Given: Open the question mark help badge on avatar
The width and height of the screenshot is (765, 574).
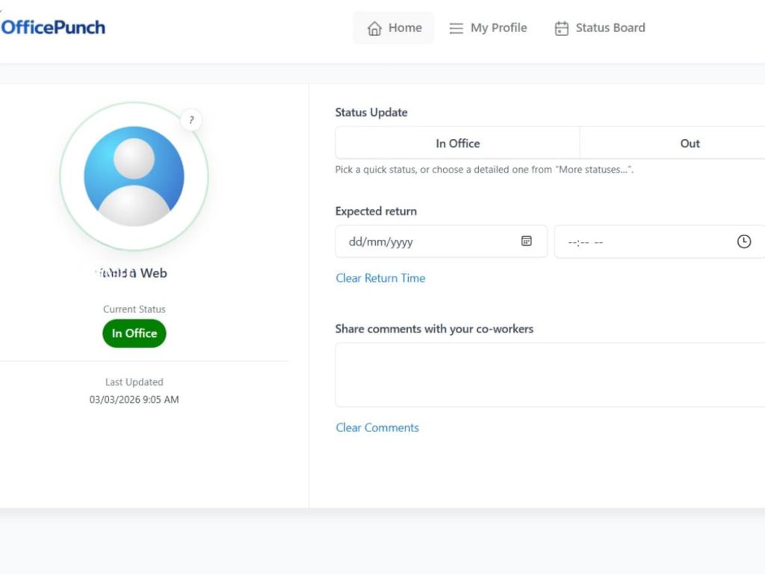Looking at the screenshot, I should point(191,120).
